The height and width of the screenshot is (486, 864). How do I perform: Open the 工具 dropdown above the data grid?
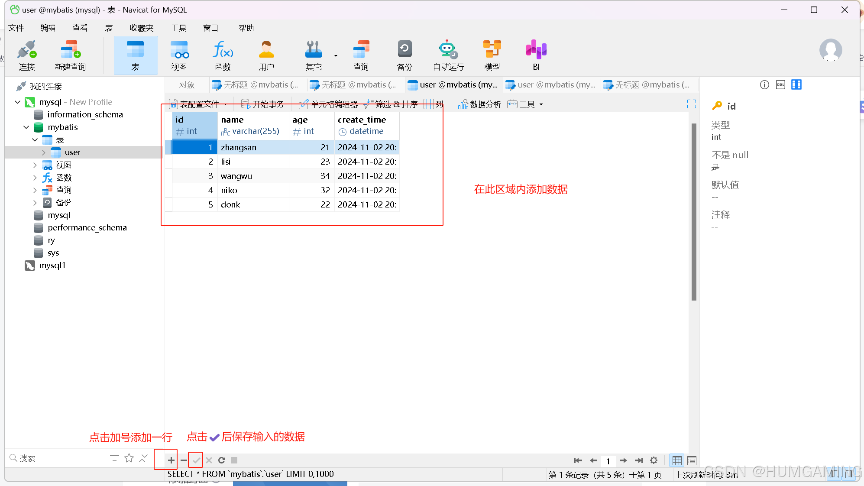point(525,104)
